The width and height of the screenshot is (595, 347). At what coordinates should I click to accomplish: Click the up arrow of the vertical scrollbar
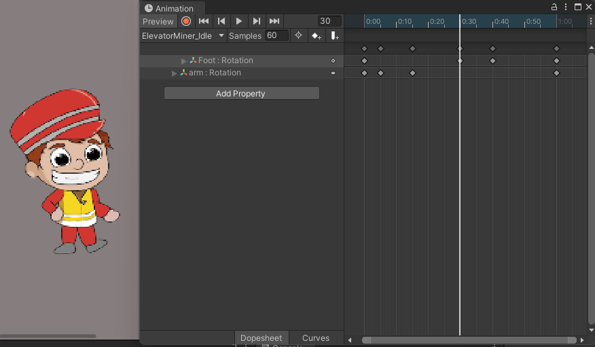click(591, 48)
